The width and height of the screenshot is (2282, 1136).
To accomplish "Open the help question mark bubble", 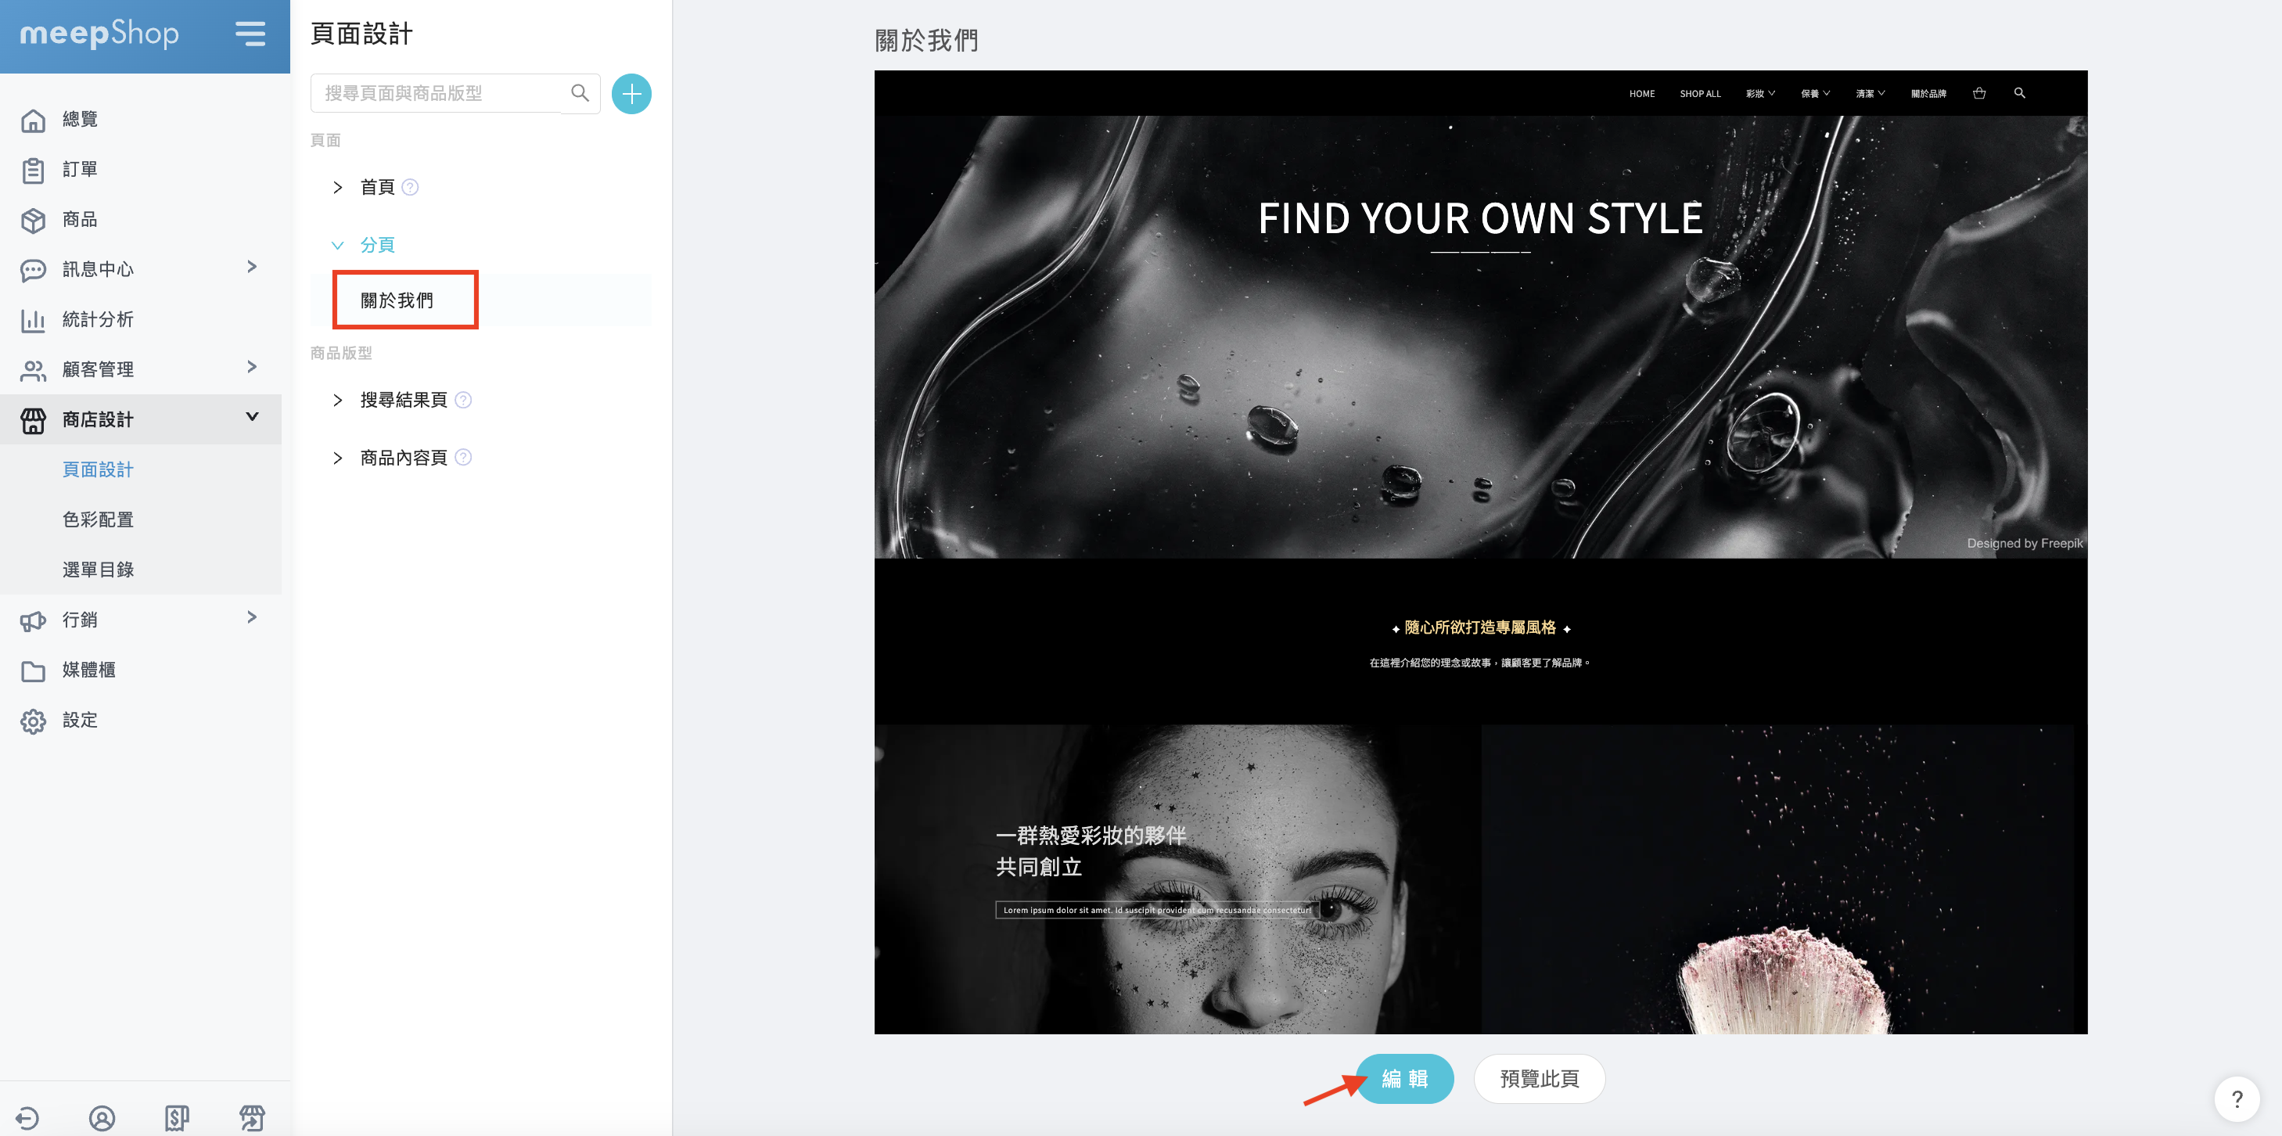I will (x=2237, y=1098).
